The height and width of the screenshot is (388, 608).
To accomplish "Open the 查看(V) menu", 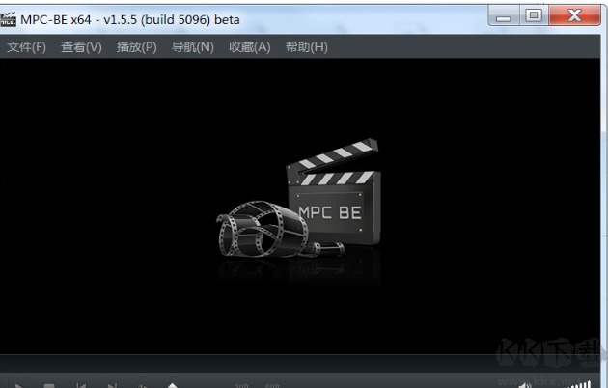I will click(81, 47).
